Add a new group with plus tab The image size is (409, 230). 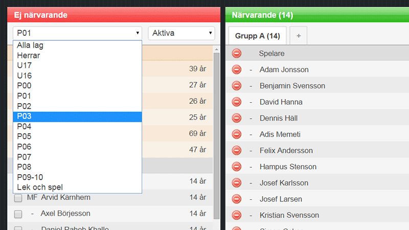[299, 36]
